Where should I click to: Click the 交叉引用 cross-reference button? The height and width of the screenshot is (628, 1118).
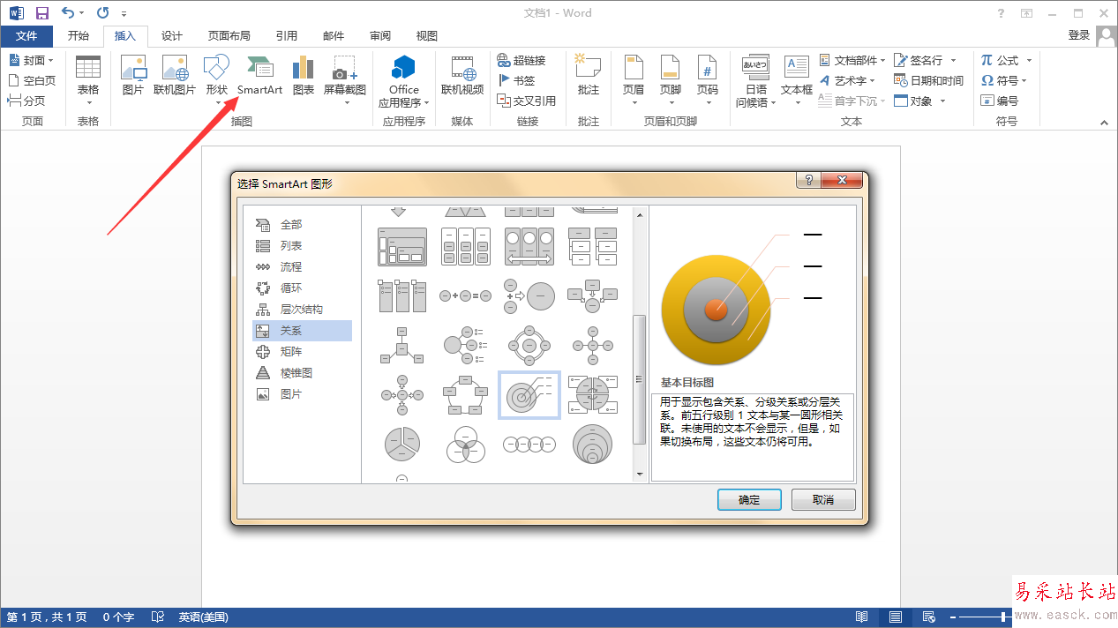click(x=526, y=101)
